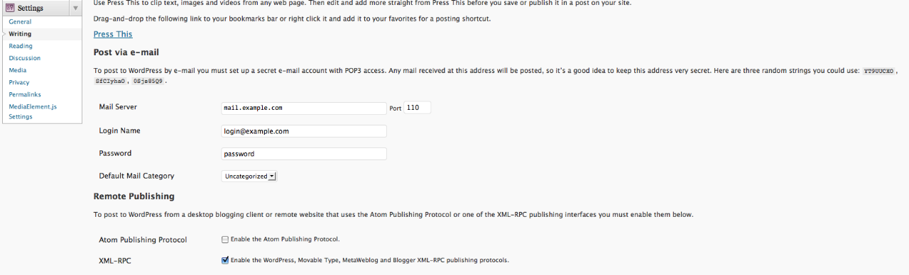Image resolution: width=909 pixels, height=275 pixels.
Task: Click the Press This bookmarklet link
Action: pyautogui.click(x=113, y=34)
